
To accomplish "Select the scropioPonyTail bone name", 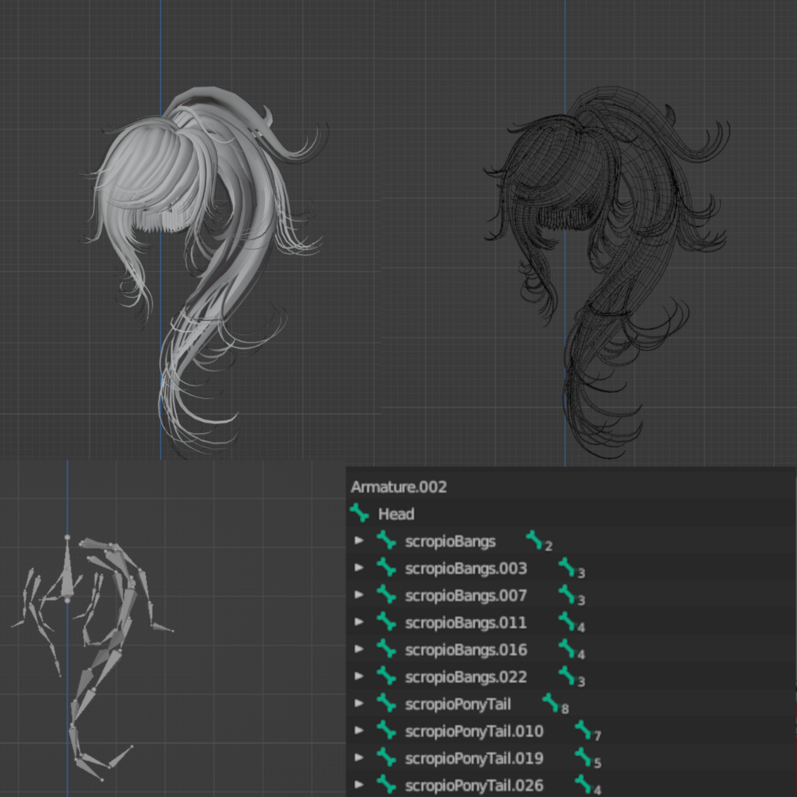I will [x=458, y=704].
